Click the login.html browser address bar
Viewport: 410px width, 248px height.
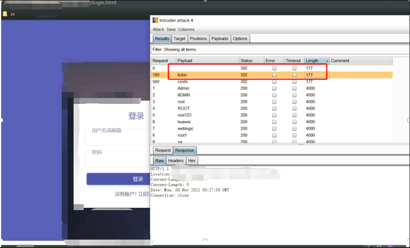coord(103,3)
